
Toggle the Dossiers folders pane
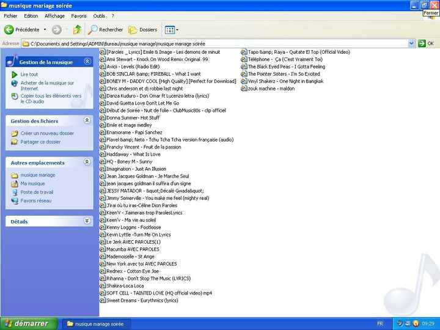(142, 29)
